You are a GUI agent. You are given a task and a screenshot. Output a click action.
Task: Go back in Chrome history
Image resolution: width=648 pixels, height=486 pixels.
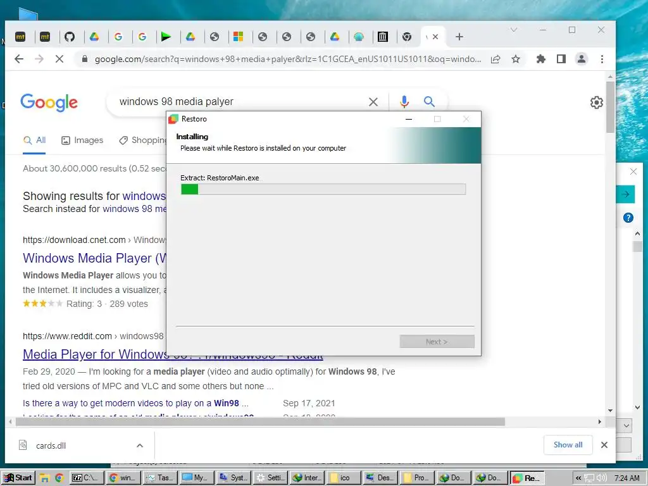(19, 59)
